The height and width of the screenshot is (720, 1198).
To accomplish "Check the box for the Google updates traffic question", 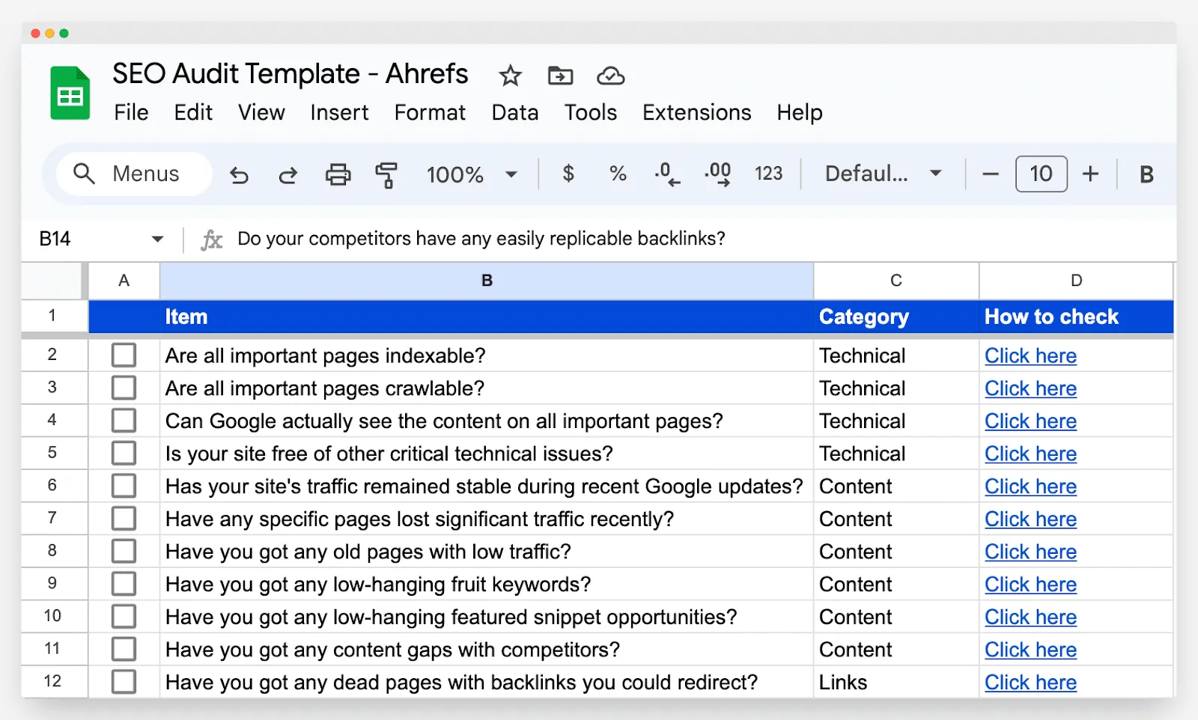I will click(x=124, y=485).
